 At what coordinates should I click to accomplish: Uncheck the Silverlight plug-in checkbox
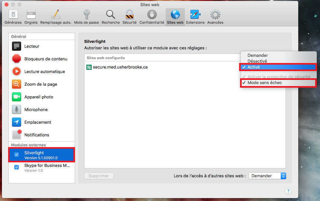[17, 155]
